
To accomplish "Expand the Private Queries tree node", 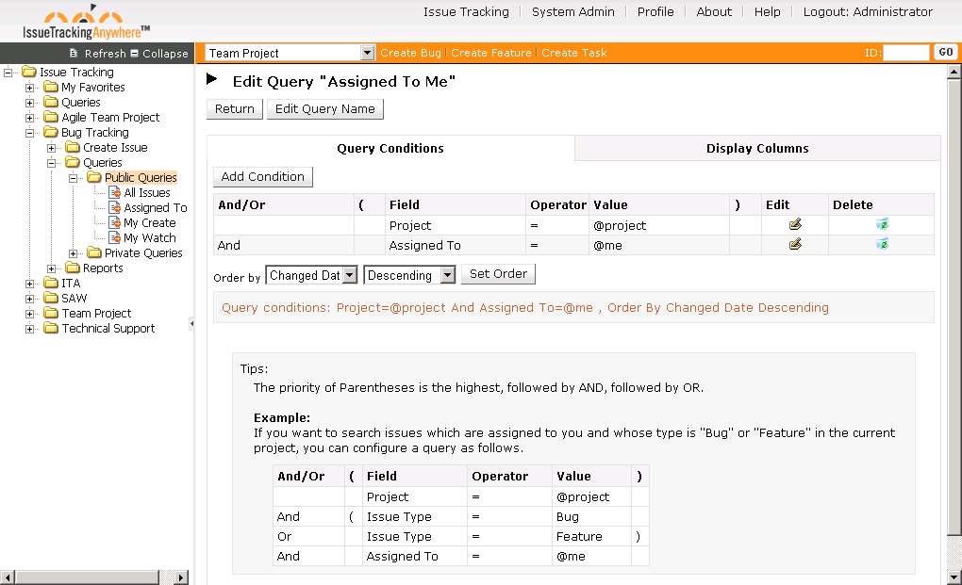I will pyautogui.click(x=74, y=253).
